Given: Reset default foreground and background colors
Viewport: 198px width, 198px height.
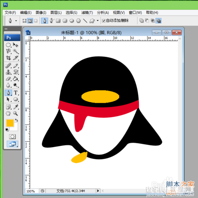Looking at the screenshot, I should [x=7, y=130].
